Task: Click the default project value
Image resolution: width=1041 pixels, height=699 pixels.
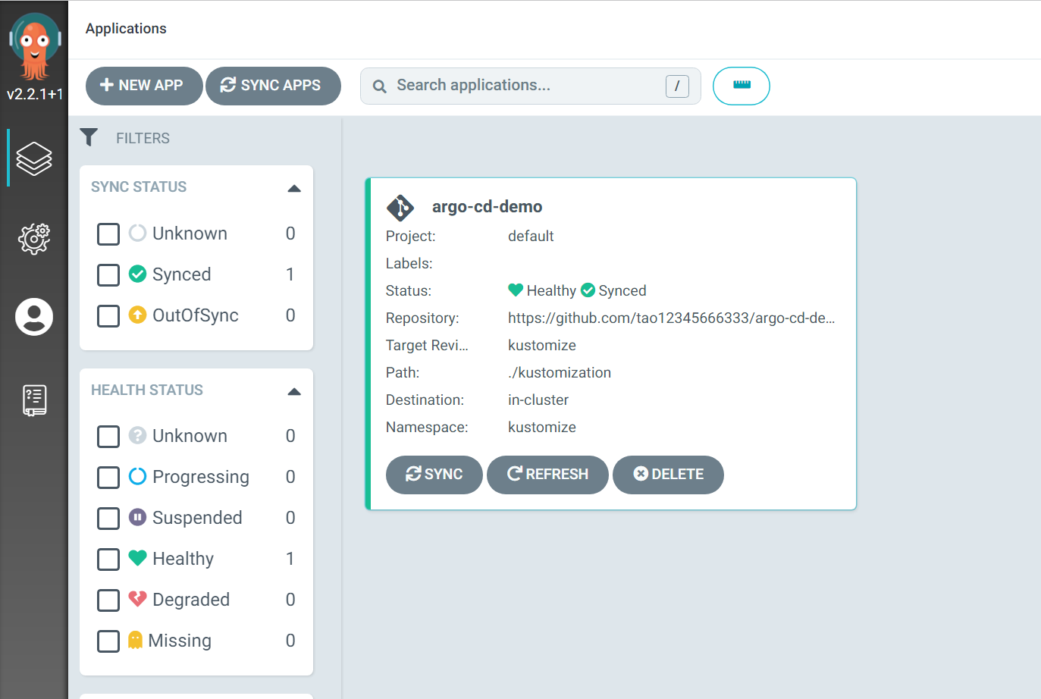Action: [x=531, y=237]
